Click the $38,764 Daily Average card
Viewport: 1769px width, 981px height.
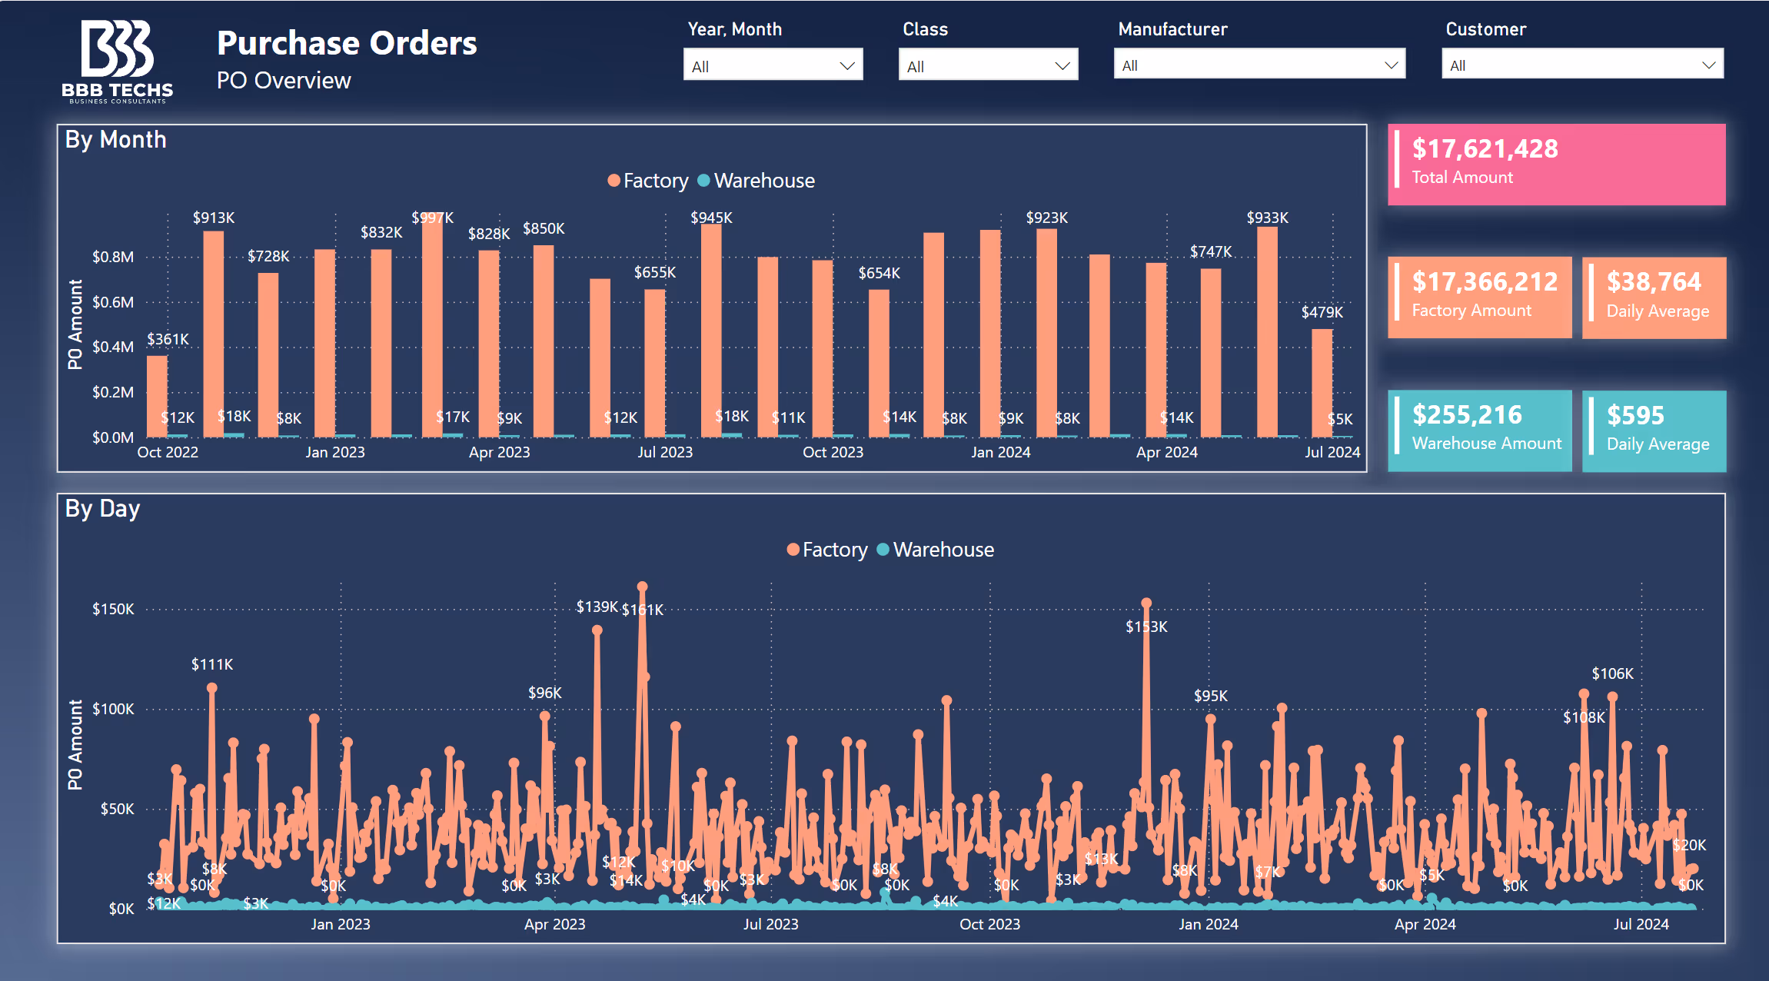[x=1654, y=298]
